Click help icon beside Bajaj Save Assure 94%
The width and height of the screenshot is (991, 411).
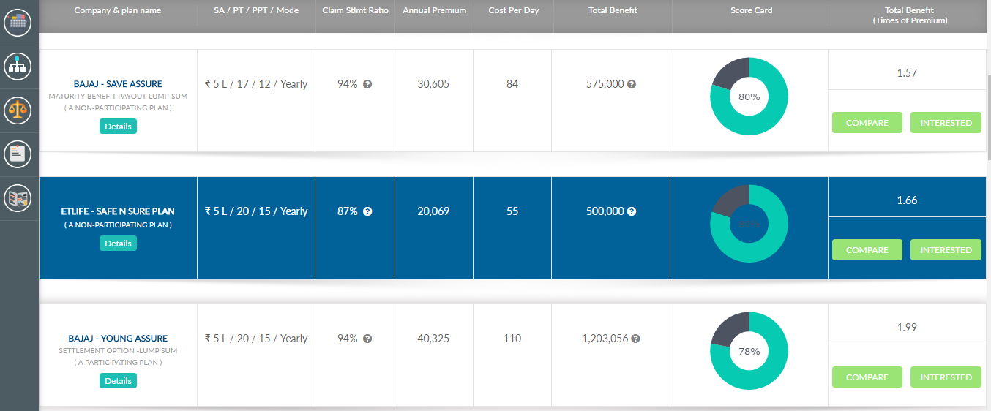[367, 84]
